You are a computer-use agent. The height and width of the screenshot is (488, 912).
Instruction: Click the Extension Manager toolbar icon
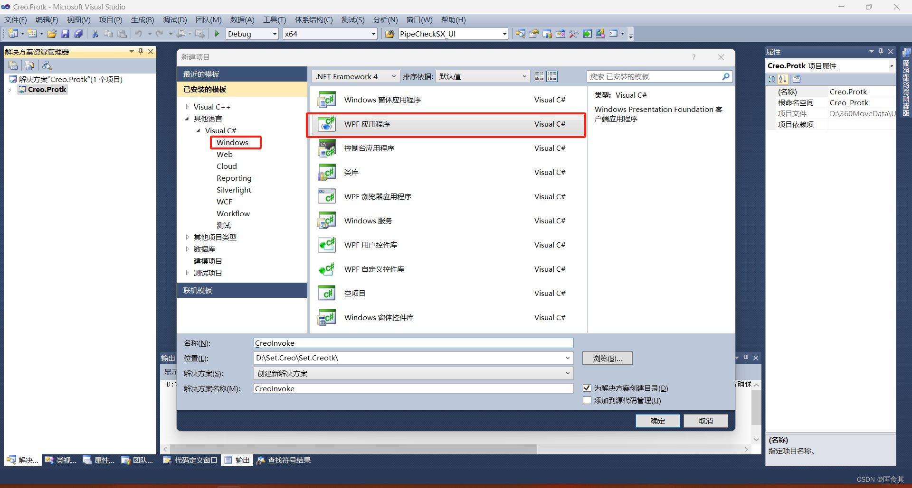coord(600,34)
